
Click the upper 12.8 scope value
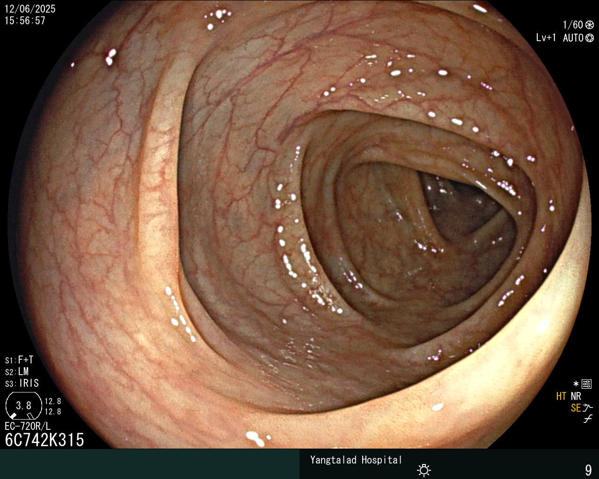click(x=53, y=401)
